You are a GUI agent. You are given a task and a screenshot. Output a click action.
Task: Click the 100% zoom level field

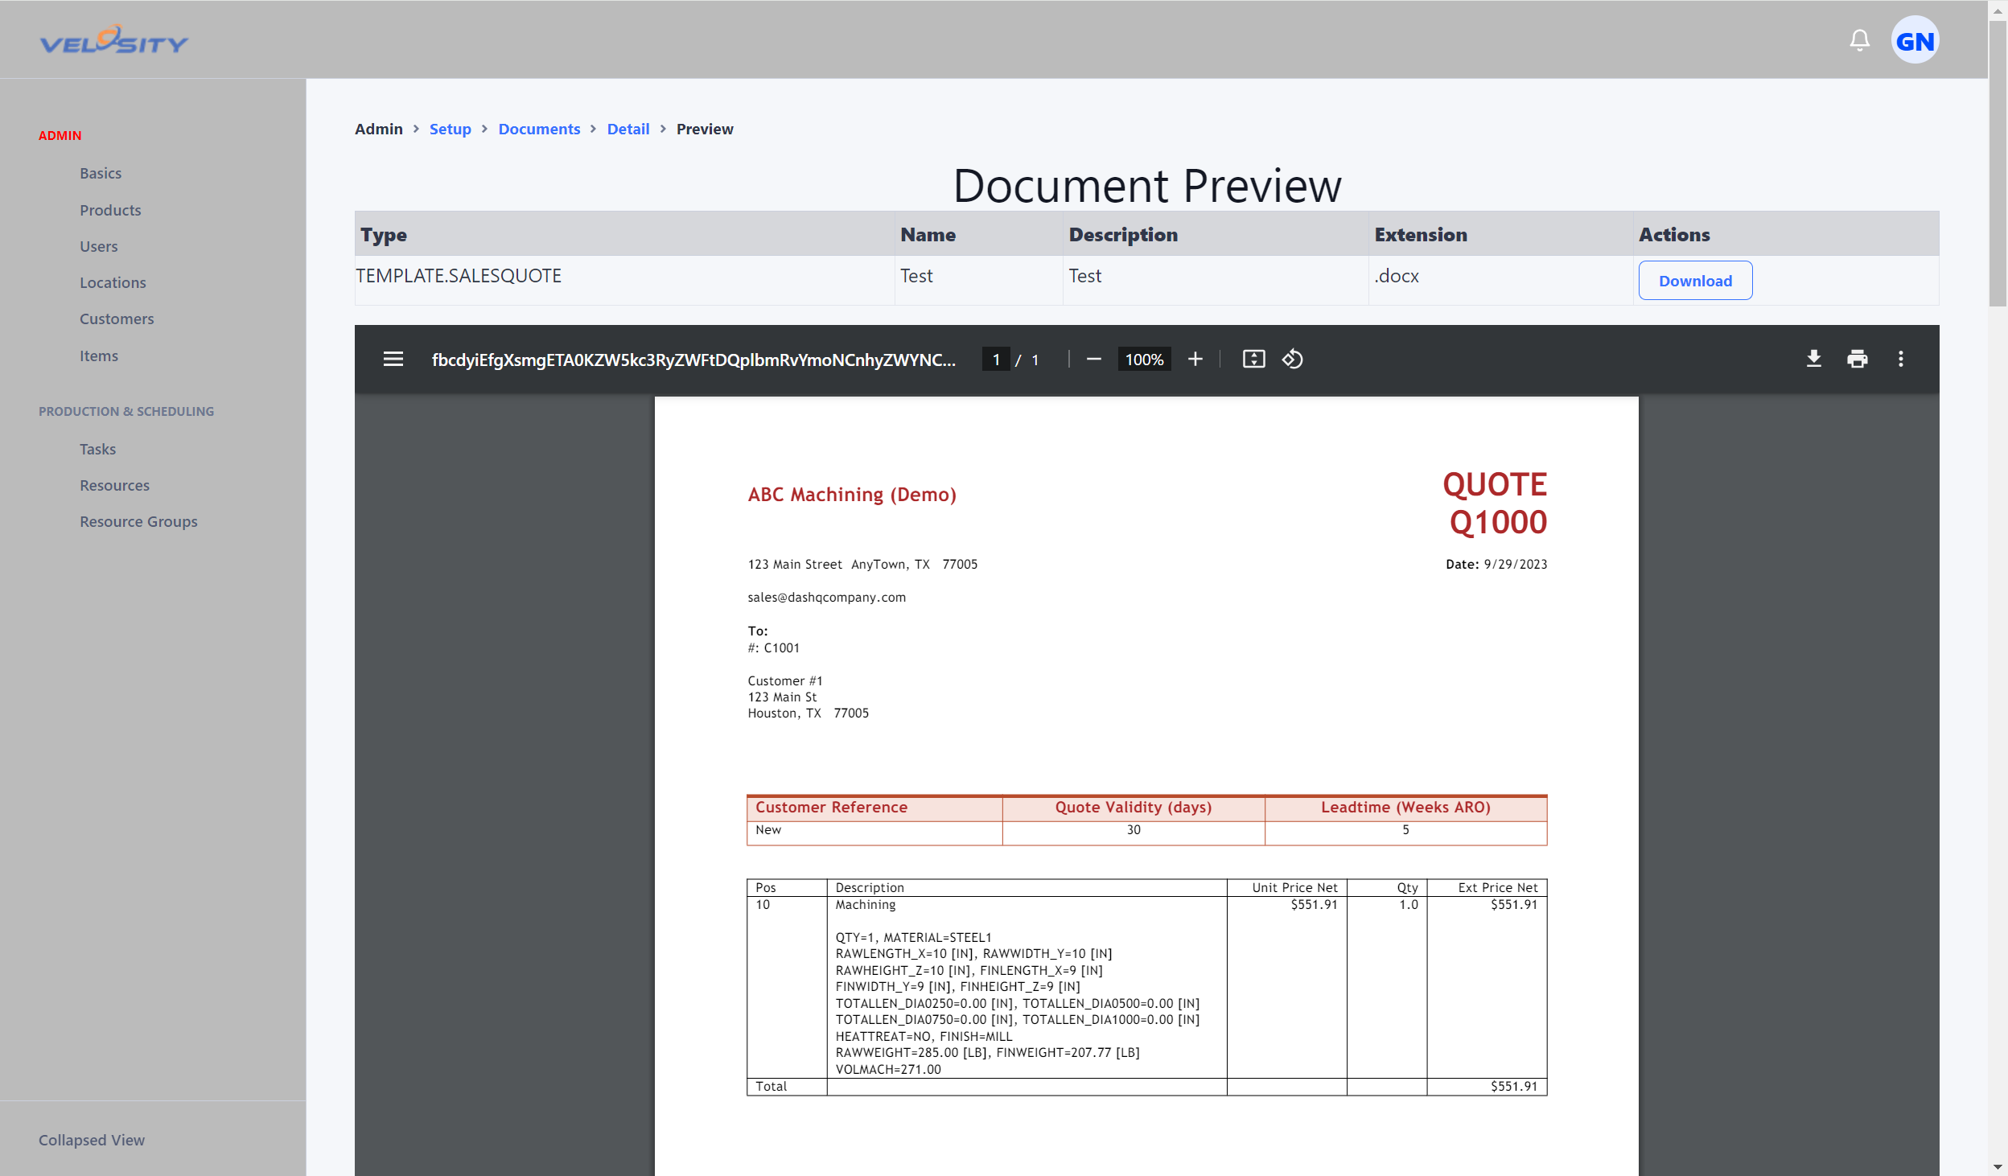click(1144, 360)
